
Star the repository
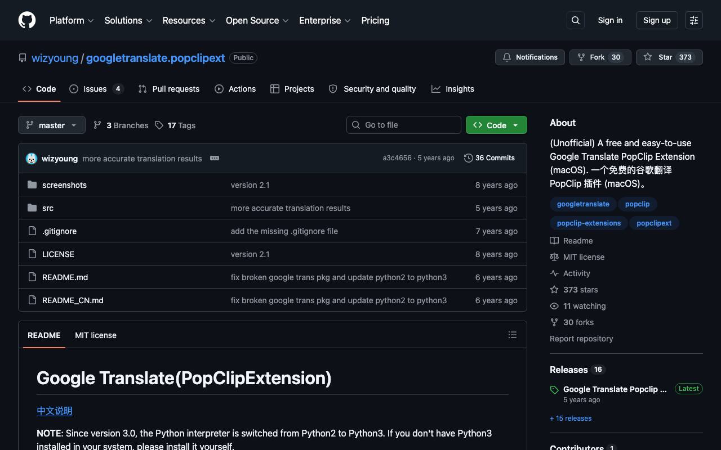(x=669, y=57)
